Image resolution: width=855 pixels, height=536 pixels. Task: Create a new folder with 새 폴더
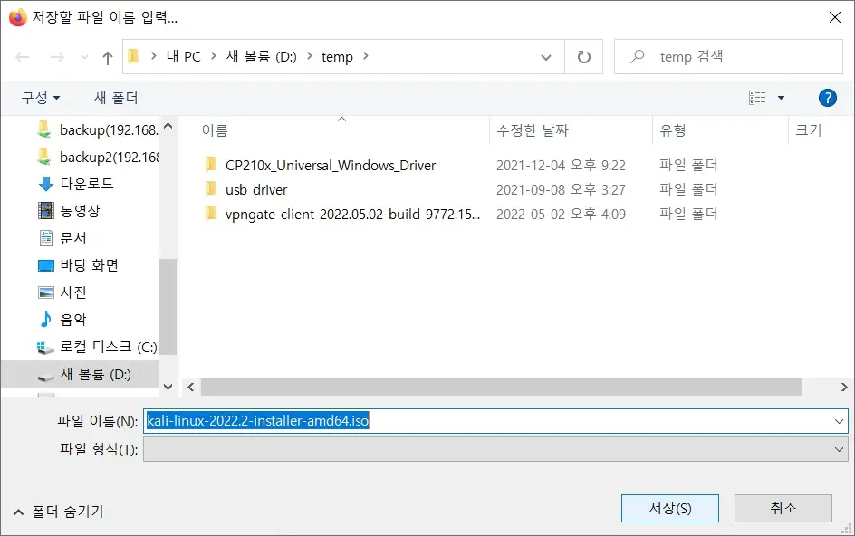(x=116, y=98)
